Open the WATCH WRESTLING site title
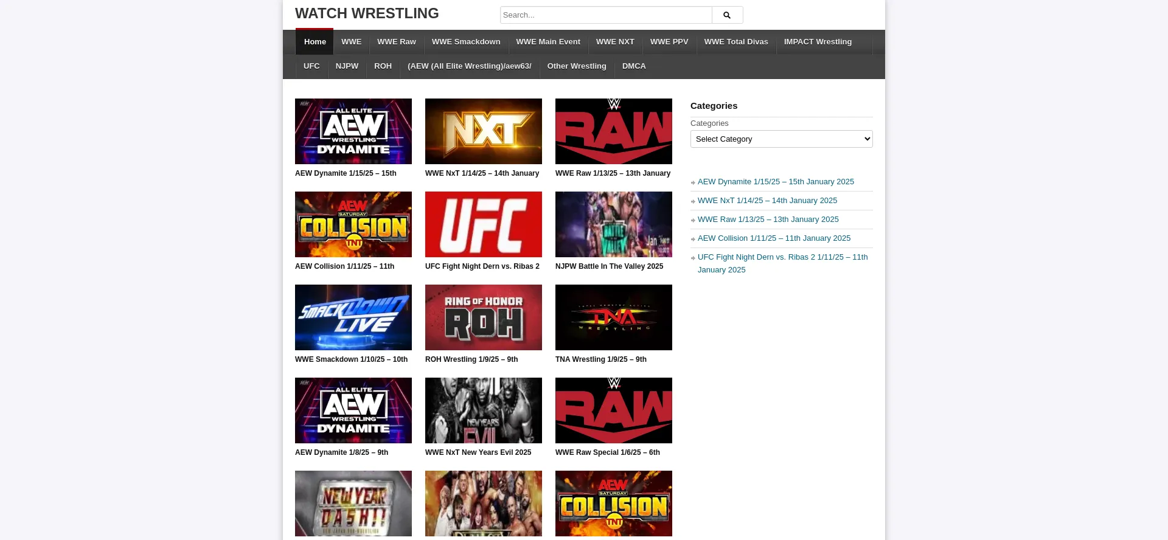Screen dimensions: 1168x540 (x=367, y=13)
